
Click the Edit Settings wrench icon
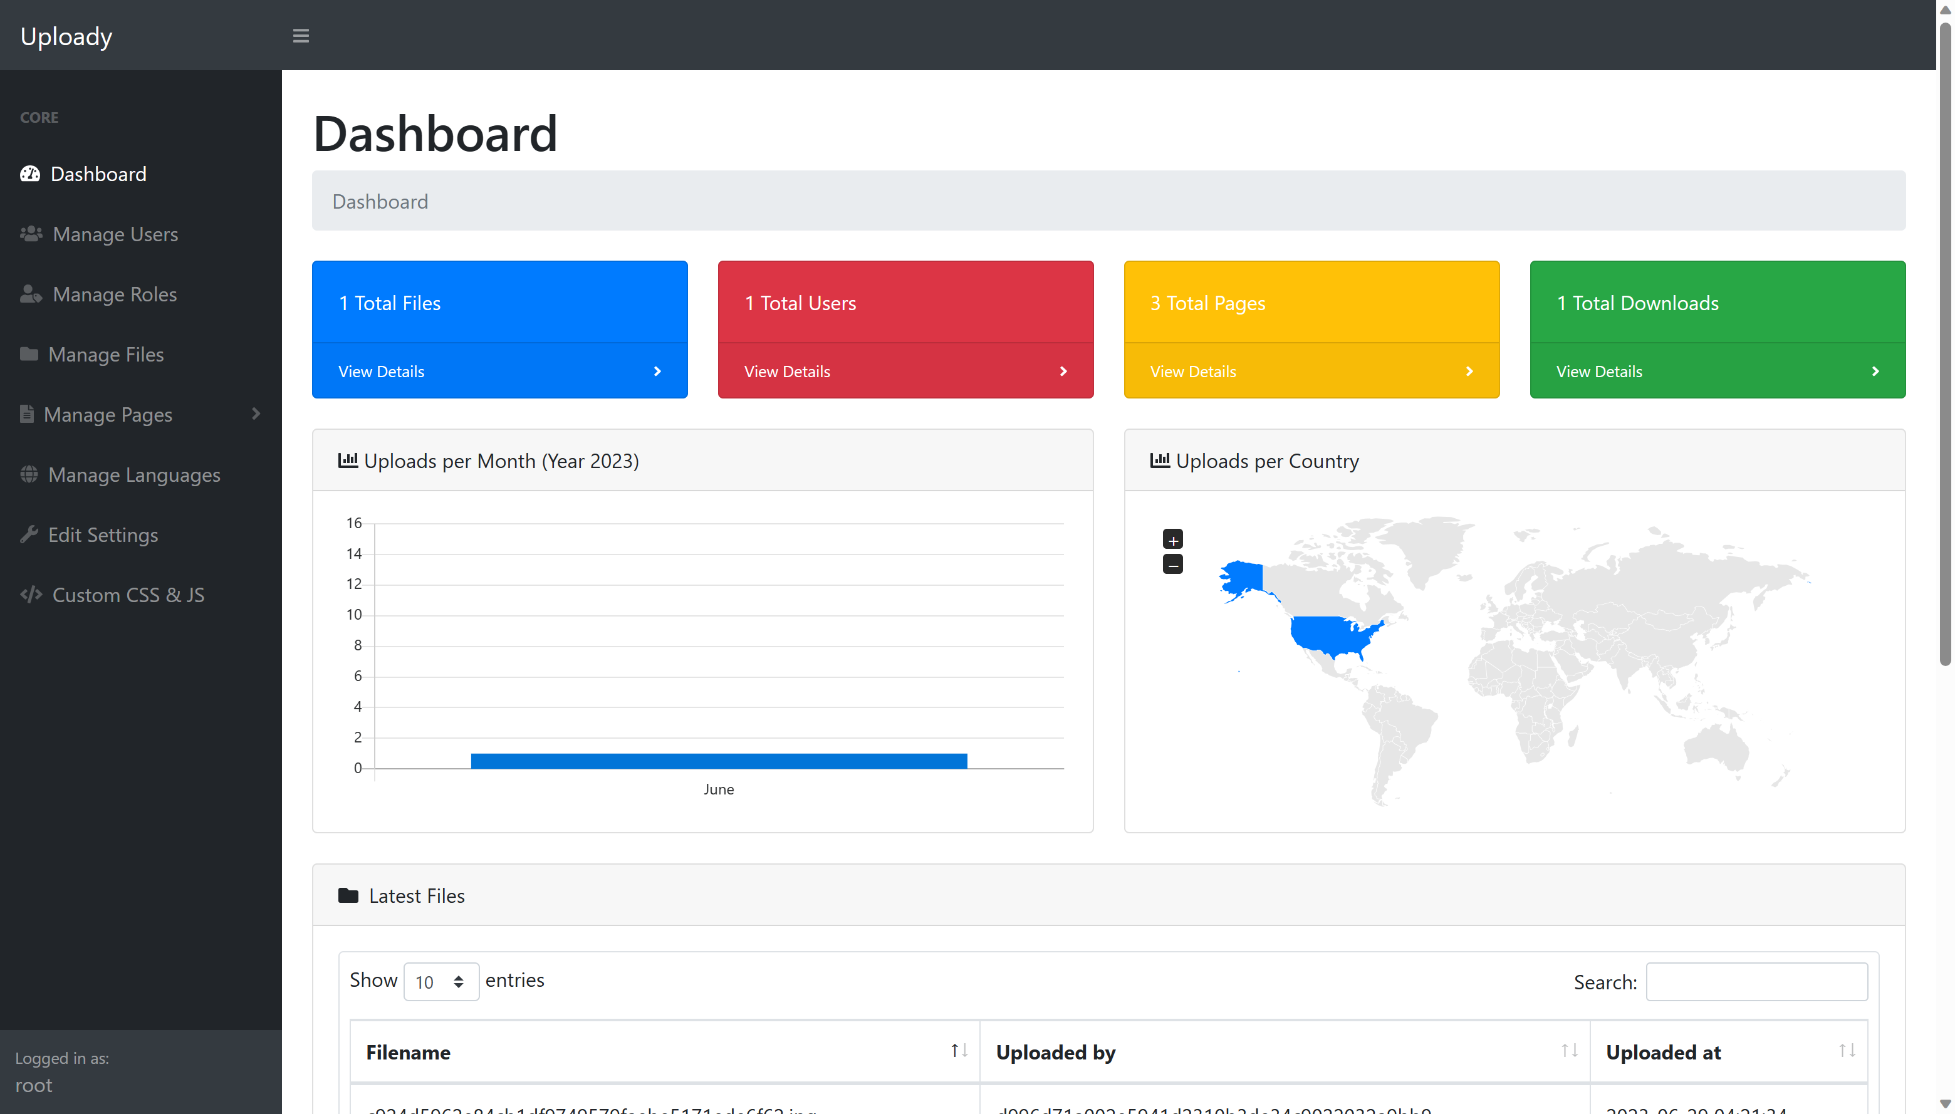click(x=29, y=535)
